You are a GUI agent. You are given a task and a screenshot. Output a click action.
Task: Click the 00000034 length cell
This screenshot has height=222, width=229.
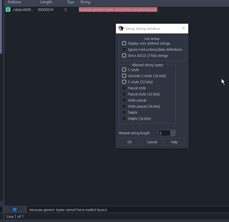tap(46, 10)
